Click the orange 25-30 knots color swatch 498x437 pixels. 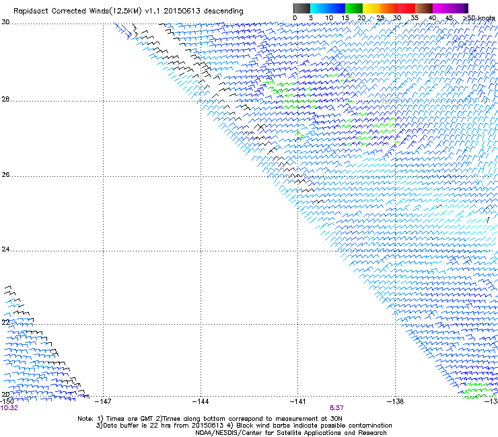[389, 8]
